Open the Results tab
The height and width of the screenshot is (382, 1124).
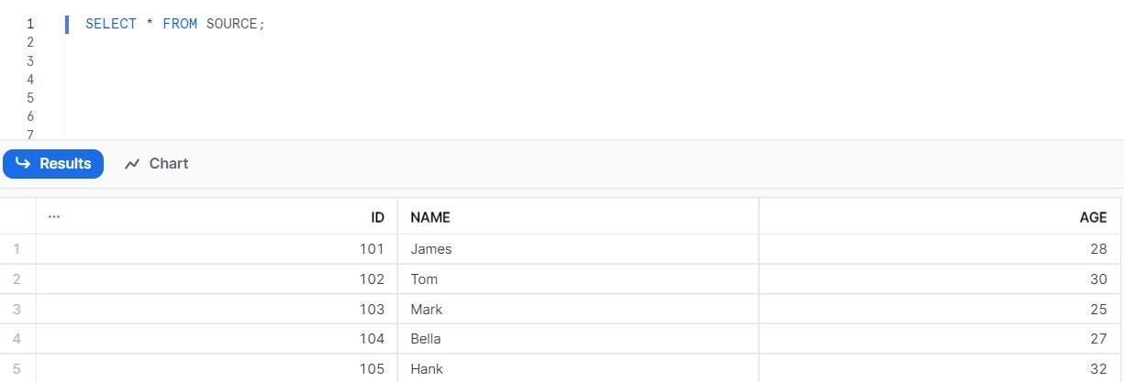[53, 164]
